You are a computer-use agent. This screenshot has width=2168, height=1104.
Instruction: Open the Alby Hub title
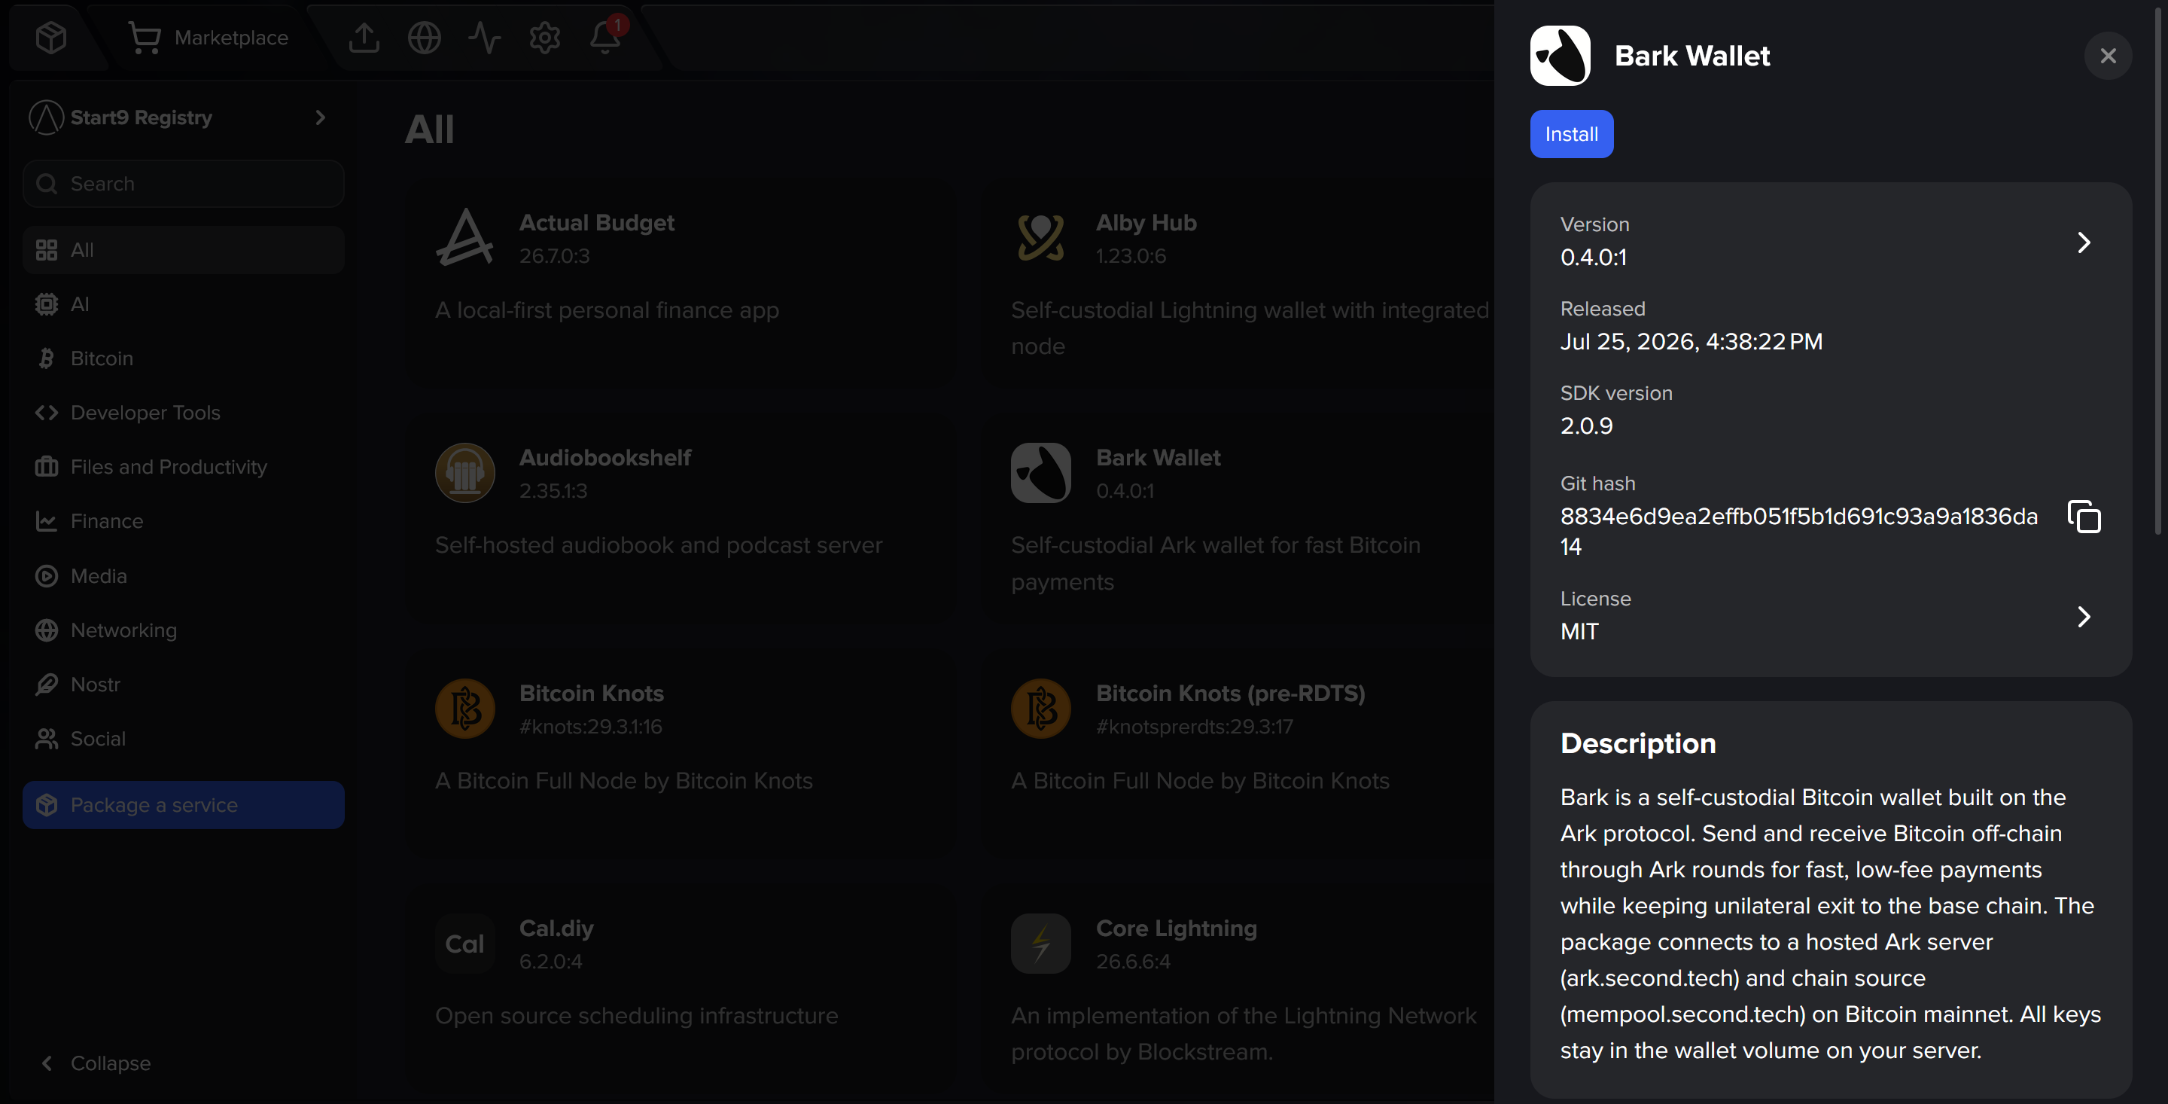click(x=1146, y=223)
